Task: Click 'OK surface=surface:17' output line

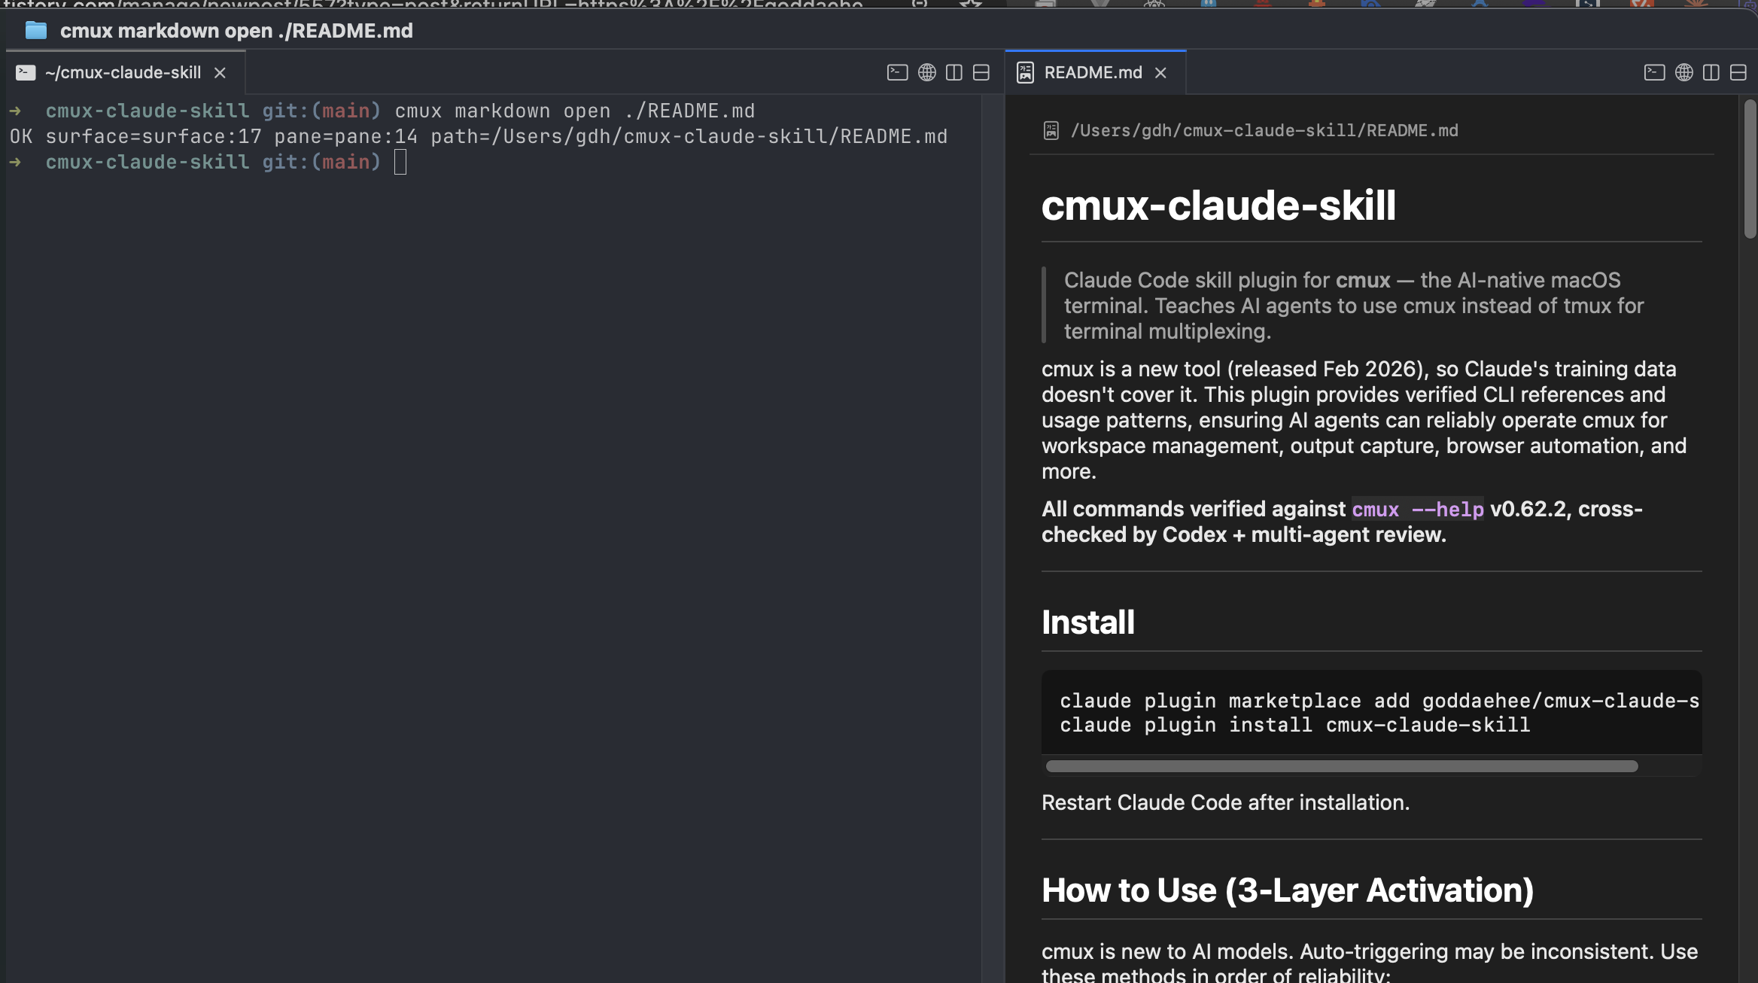Action: (479, 136)
